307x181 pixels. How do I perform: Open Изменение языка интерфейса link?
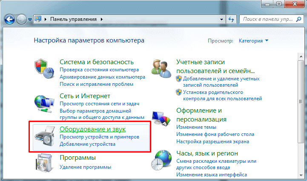click(x=212, y=175)
